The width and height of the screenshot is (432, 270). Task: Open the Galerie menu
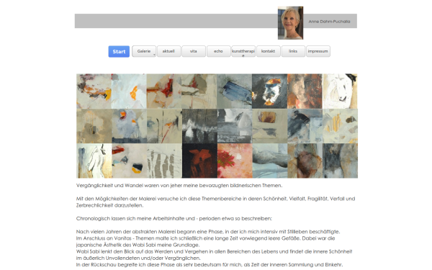(144, 51)
